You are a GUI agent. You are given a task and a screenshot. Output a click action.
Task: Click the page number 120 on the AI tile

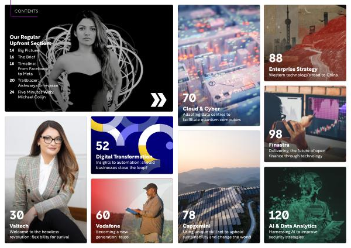278,215
